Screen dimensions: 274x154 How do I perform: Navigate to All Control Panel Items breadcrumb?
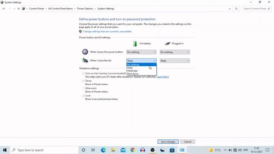tap(60, 9)
